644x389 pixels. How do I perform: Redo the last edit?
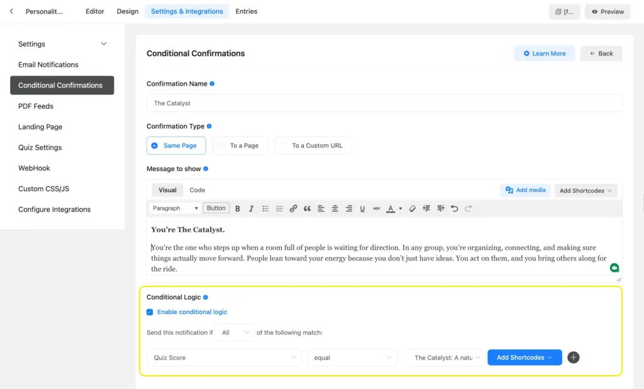click(468, 208)
